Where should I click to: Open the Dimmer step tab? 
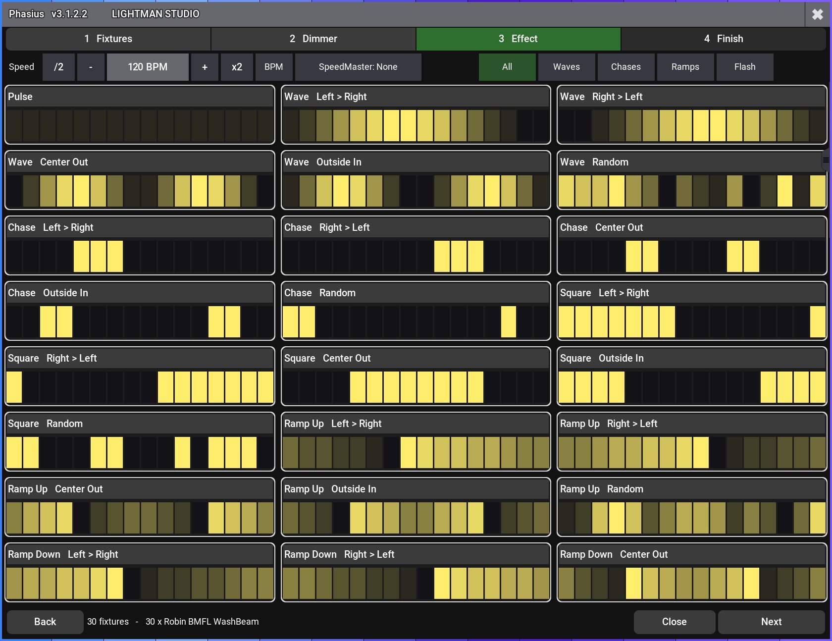click(x=313, y=39)
